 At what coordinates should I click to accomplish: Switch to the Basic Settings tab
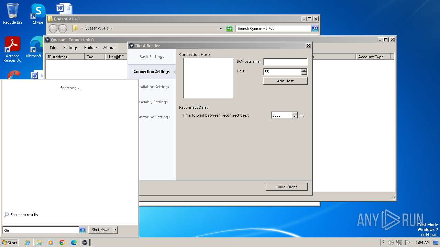(152, 57)
